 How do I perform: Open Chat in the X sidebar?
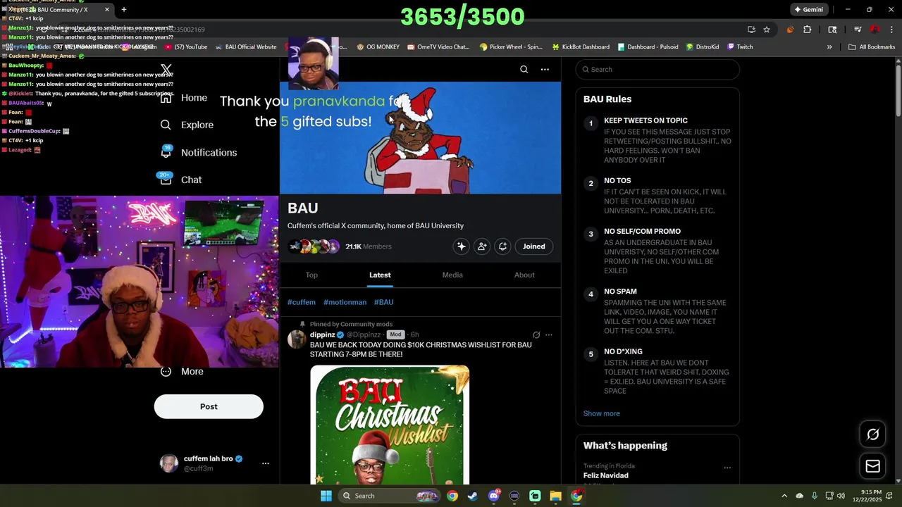point(181,180)
